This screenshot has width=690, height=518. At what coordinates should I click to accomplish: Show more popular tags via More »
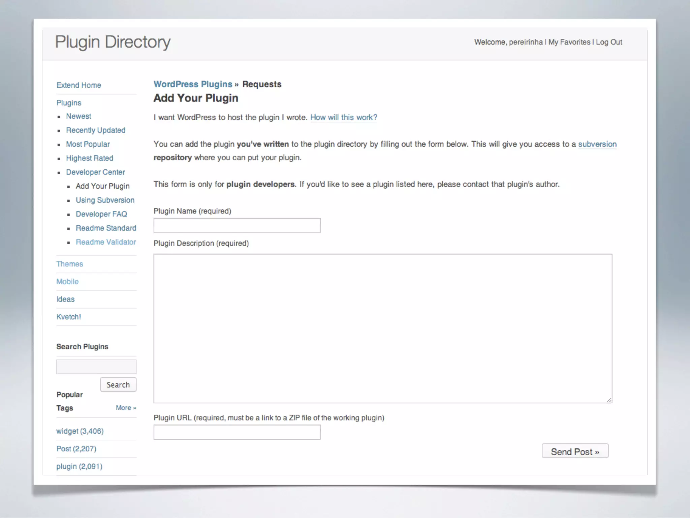pos(126,408)
